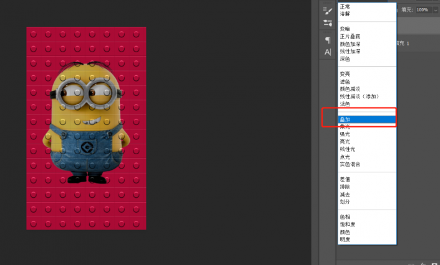This screenshot has width=440, height=265.
Task: Select the 叠加 (Overlay) blend mode
Action: [345, 119]
